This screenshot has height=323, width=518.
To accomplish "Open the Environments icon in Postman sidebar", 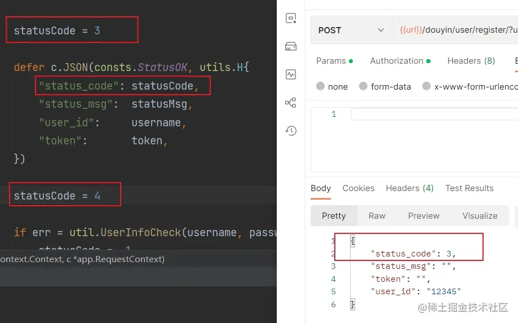I will pos(291,18).
